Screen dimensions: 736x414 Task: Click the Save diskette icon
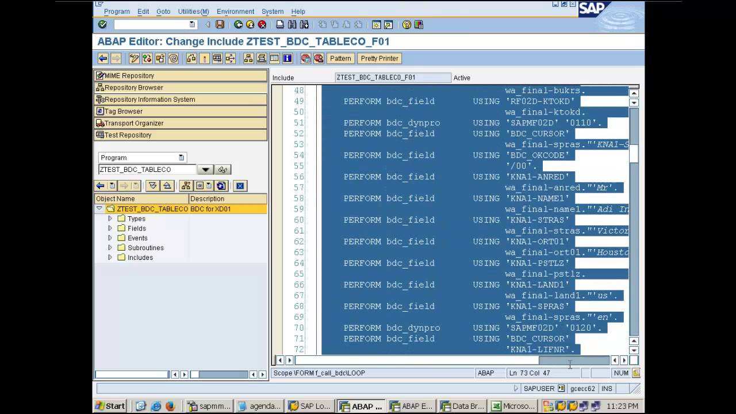point(220,25)
